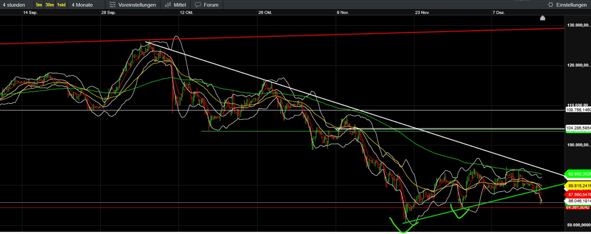Open the "4 Monate" range dropdown

point(86,5)
